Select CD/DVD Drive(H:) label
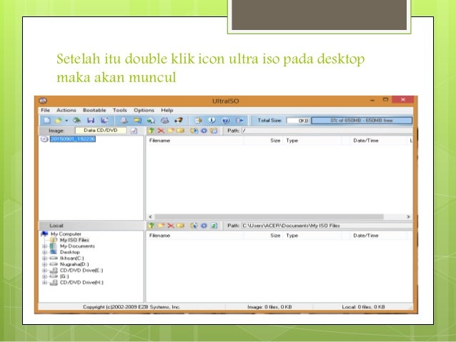The height and width of the screenshot is (342, 456). (x=81, y=283)
